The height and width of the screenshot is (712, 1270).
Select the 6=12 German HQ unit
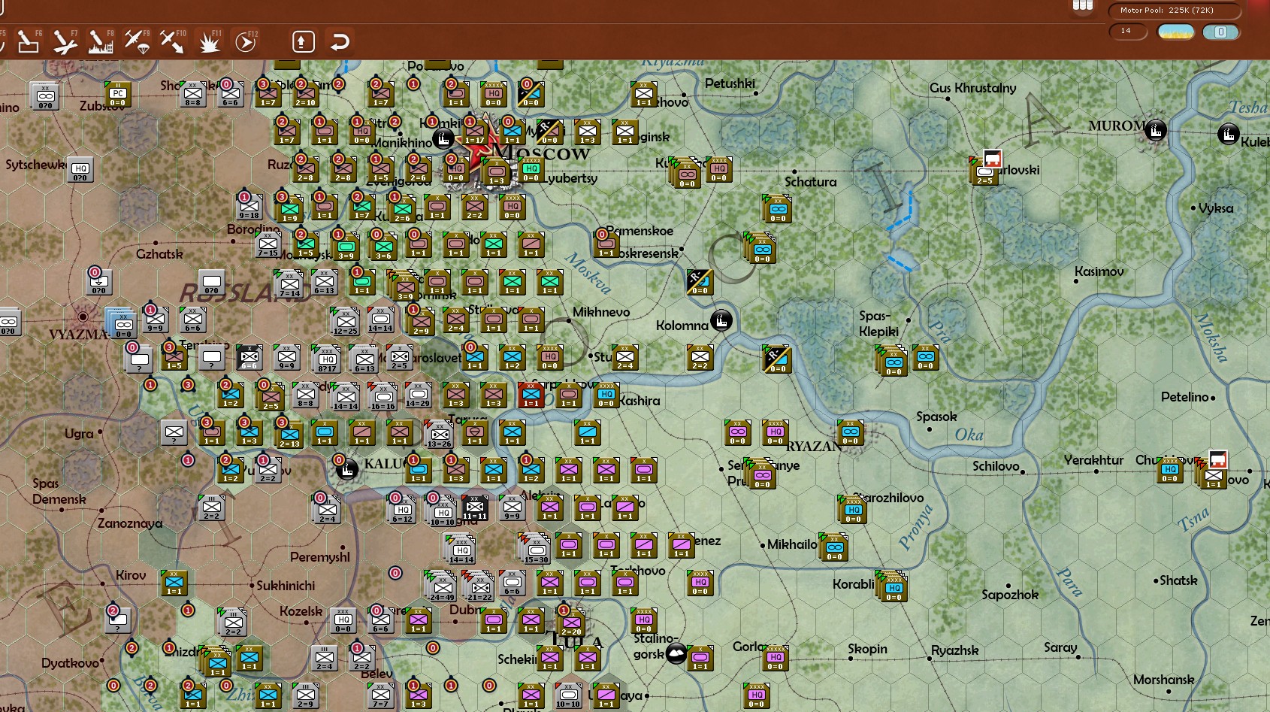point(403,509)
